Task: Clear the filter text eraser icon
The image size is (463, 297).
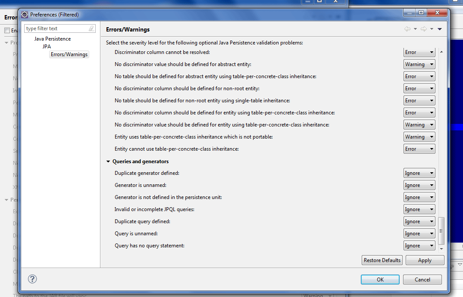Action: (91, 28)
